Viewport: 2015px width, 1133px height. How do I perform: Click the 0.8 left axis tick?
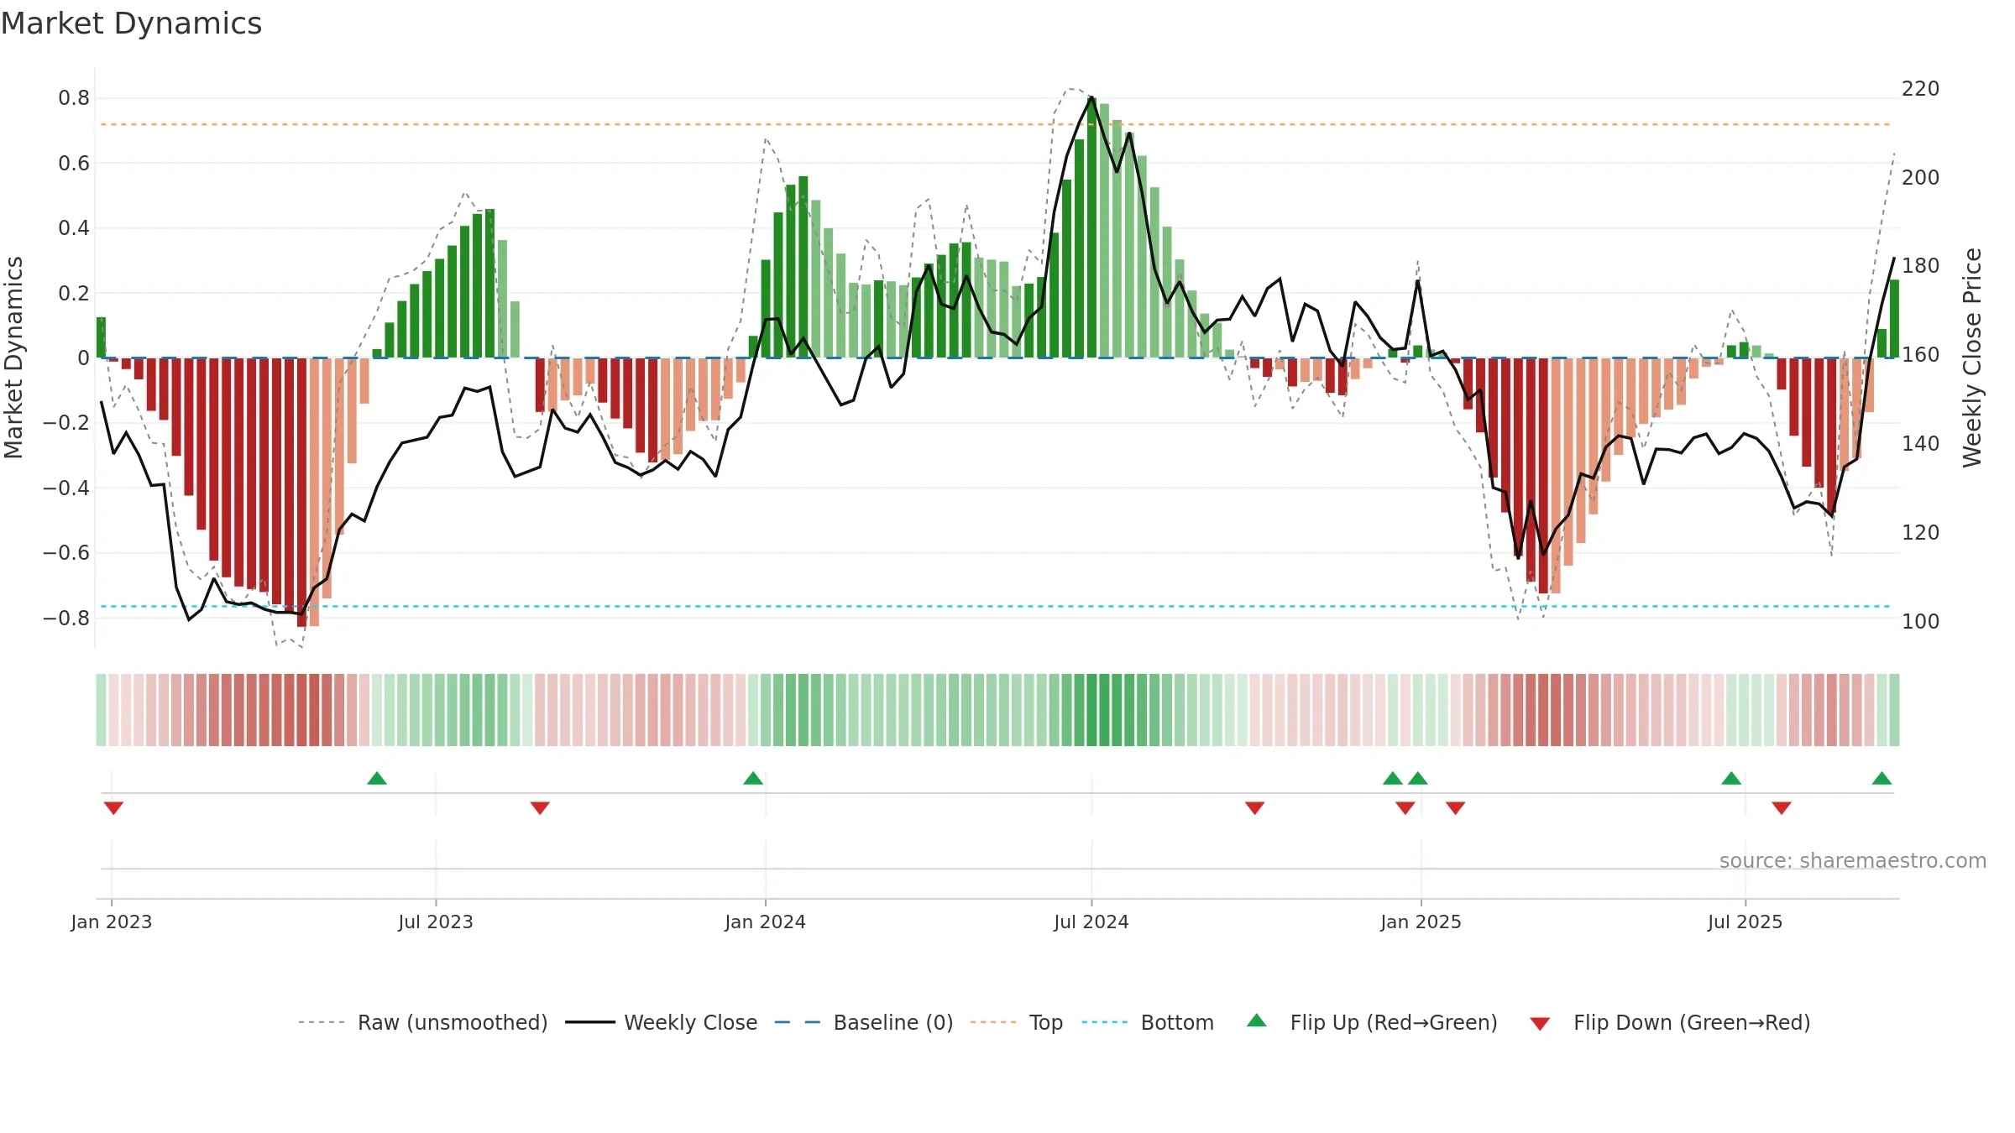coord(74,98)
